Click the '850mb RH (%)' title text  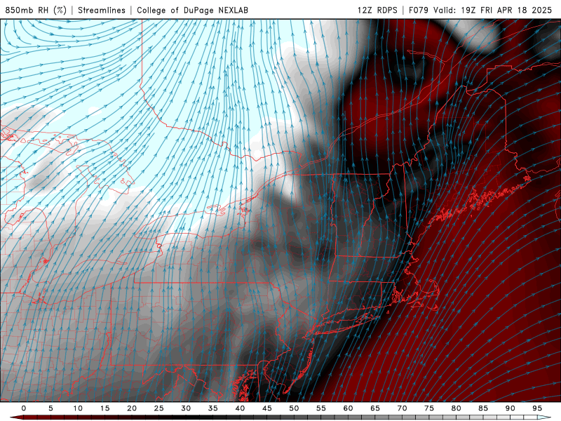[36, 10]
